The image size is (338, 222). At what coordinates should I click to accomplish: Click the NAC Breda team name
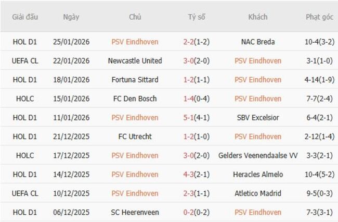point(258,42)
